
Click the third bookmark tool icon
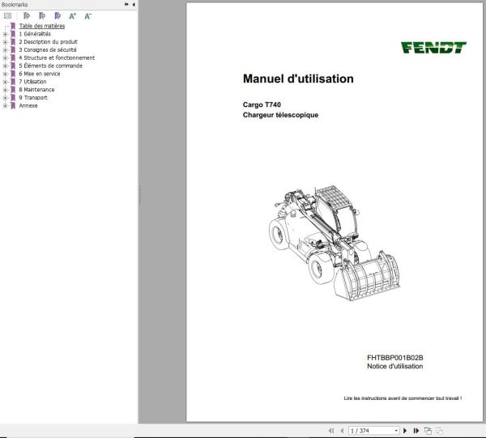[x=58, y=16]
